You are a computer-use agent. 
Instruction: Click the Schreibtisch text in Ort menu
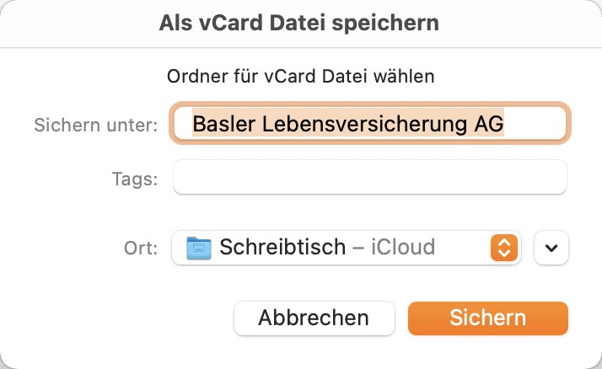tap(282, 247)
